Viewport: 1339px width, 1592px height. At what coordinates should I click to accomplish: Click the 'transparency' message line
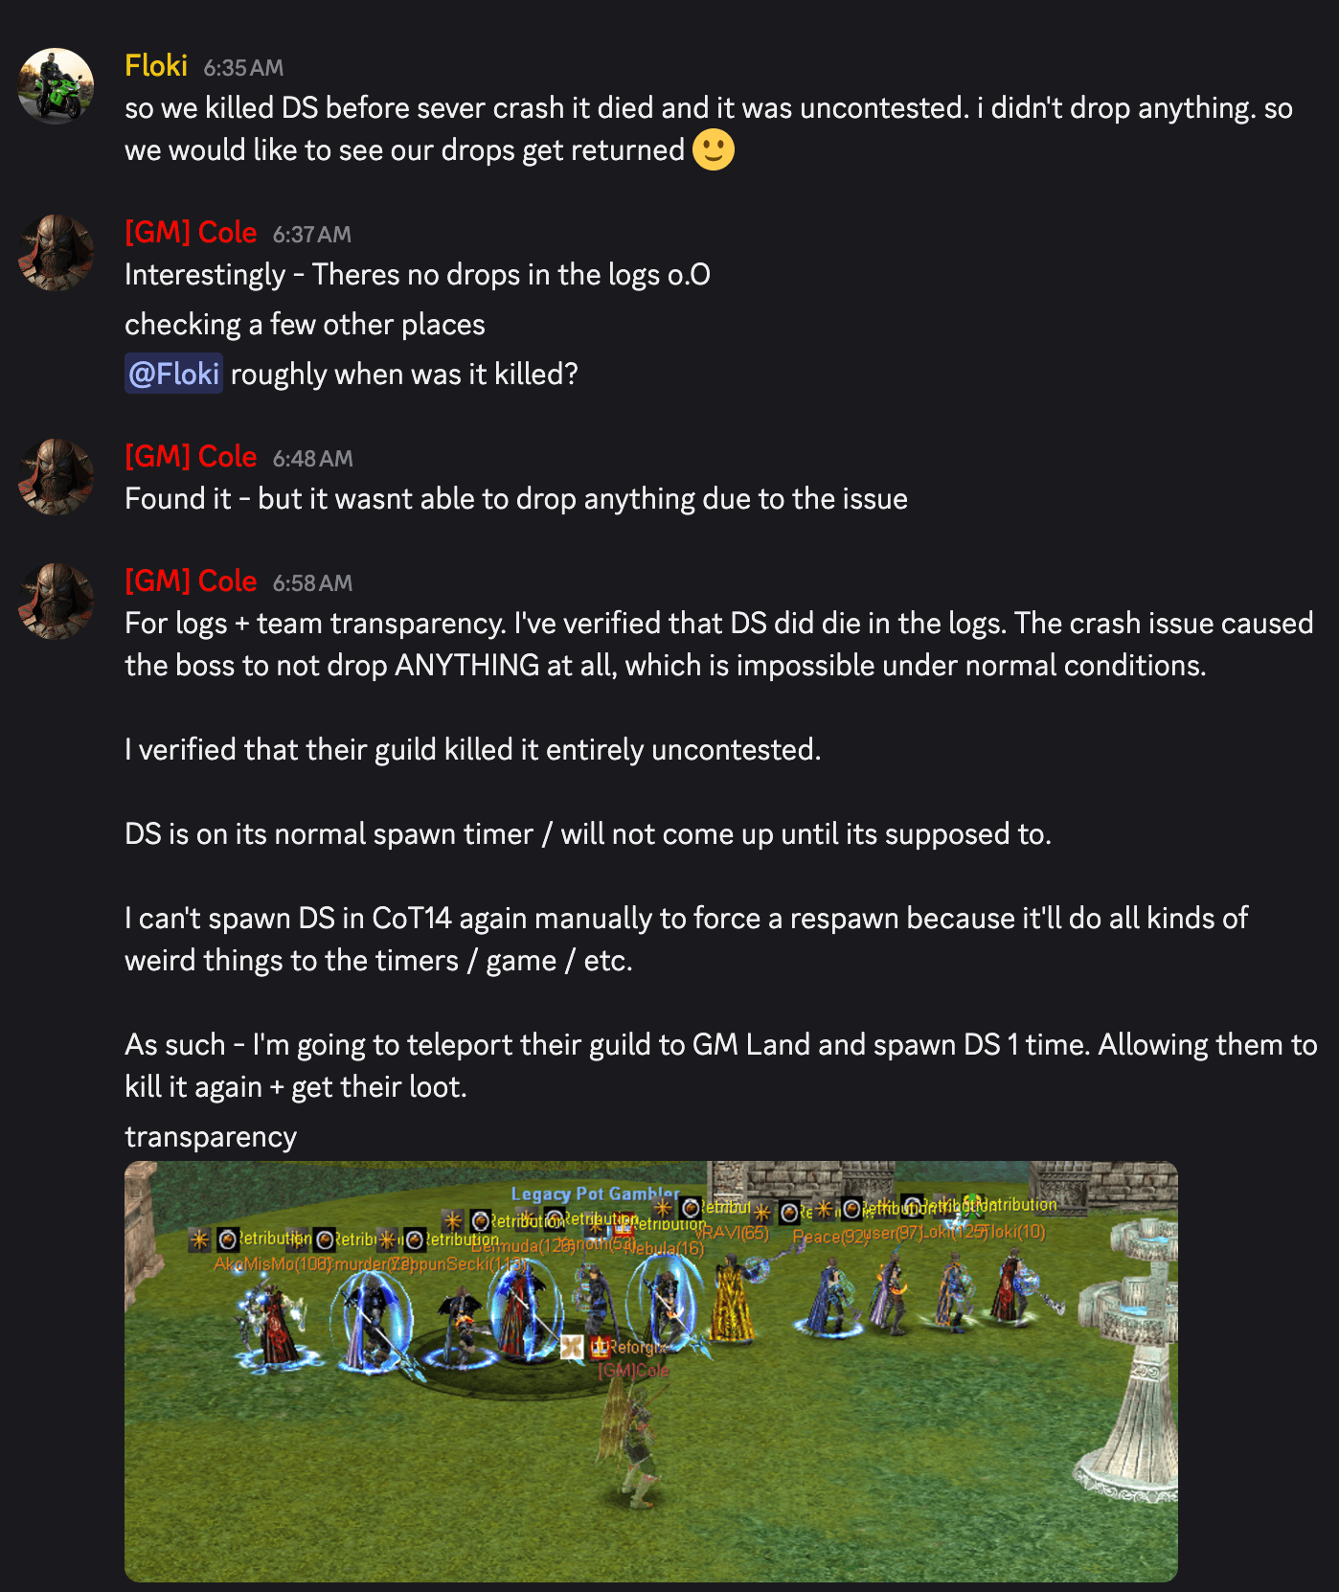tap(211, 1137)
